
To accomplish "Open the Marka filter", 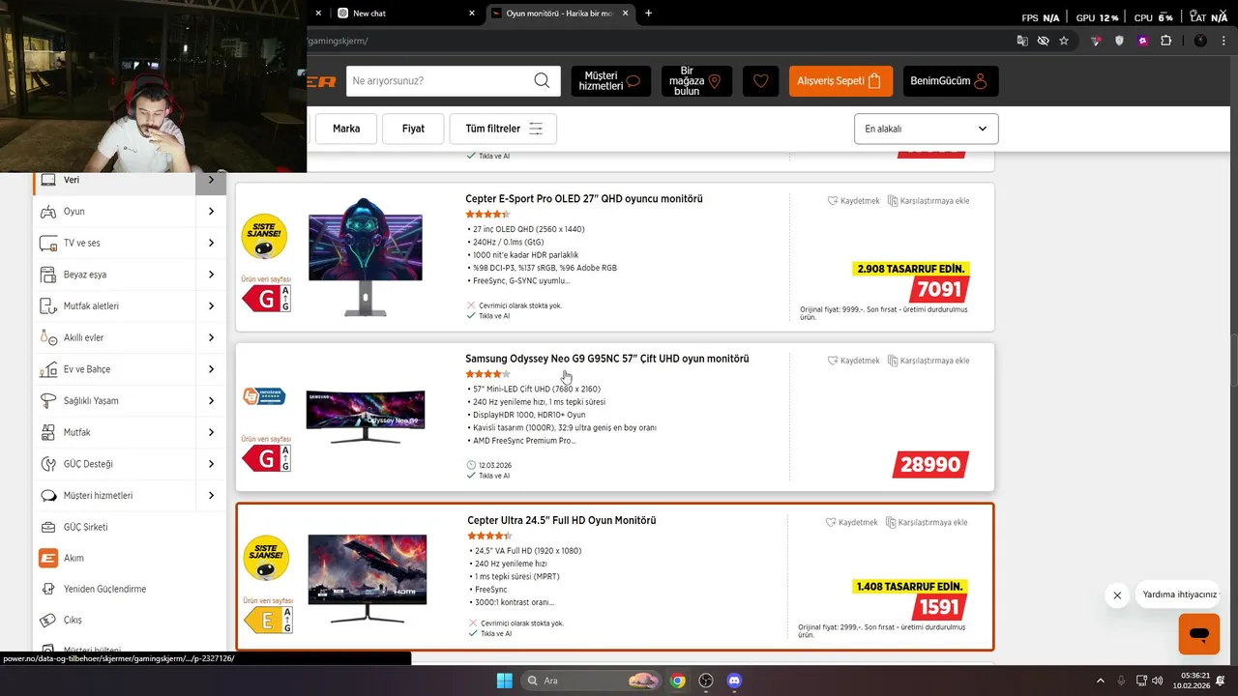I will tap(346, 129).
